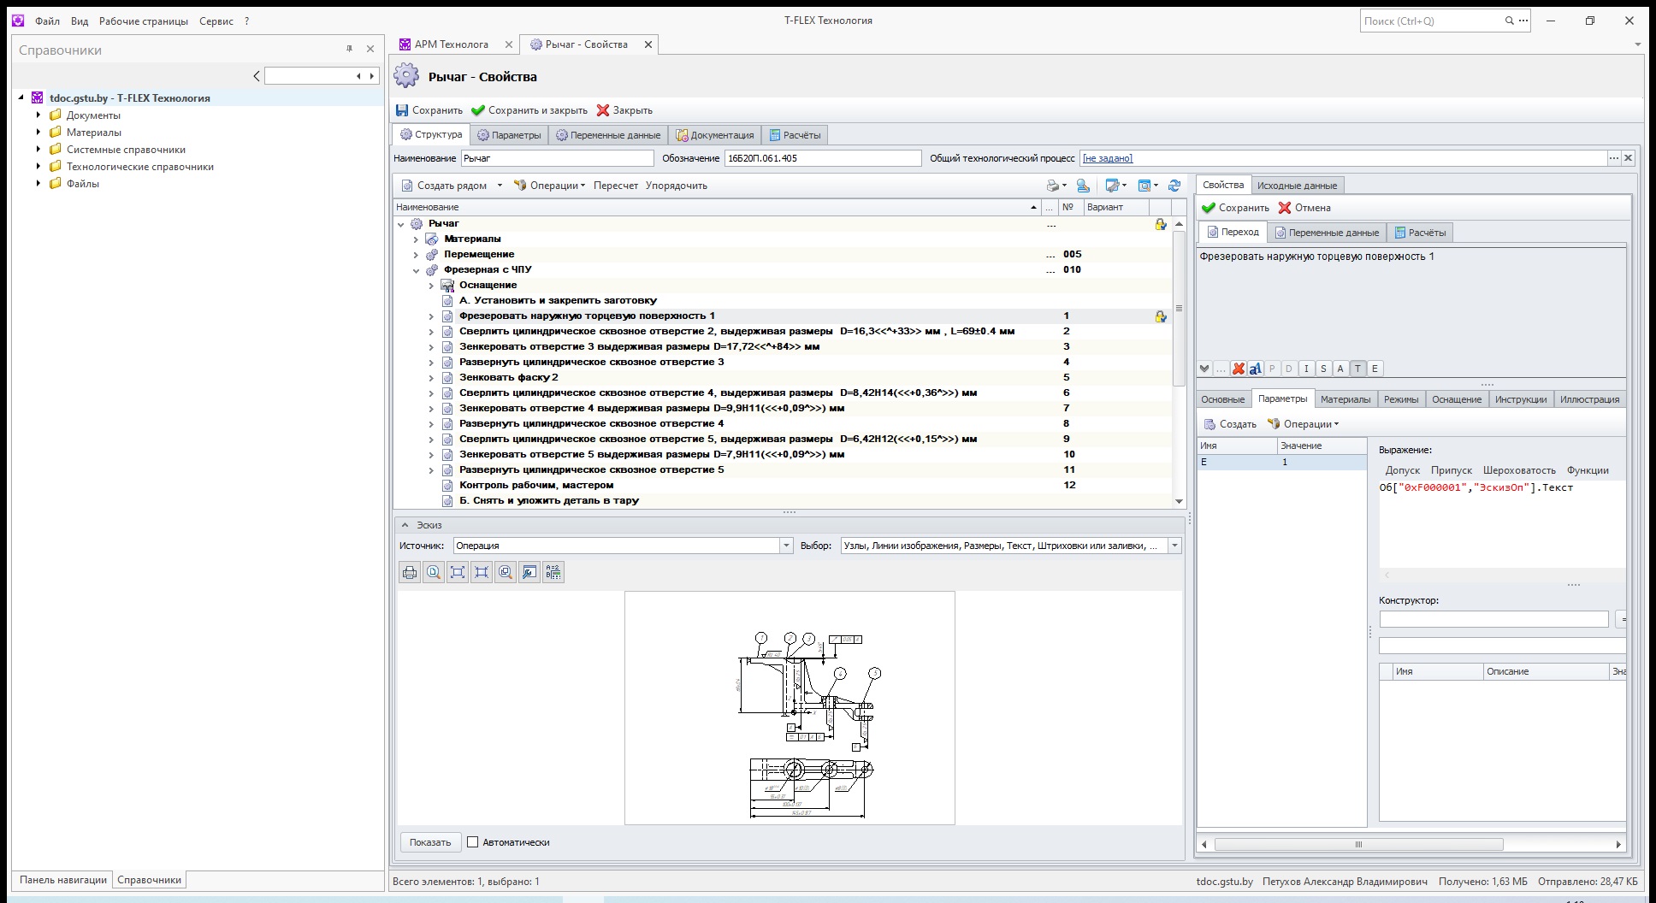Click the horizontal scrollbar in properties panel
The image size is (1656, 903).
1357,844
